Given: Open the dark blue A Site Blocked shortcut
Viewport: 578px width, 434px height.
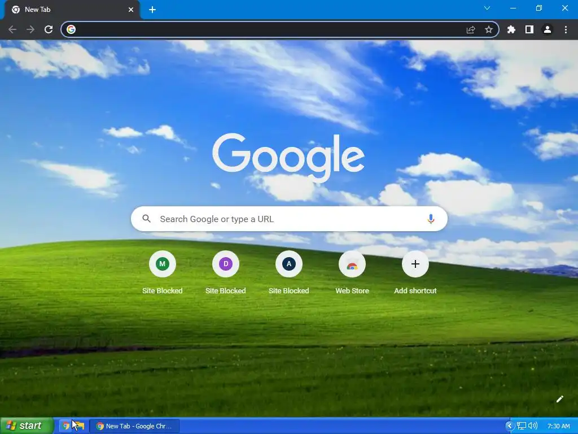Looking at the screenshot, I should pos(289,272).
